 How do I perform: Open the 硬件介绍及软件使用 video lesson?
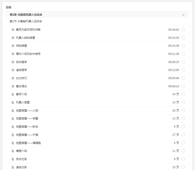click(97, 54)
